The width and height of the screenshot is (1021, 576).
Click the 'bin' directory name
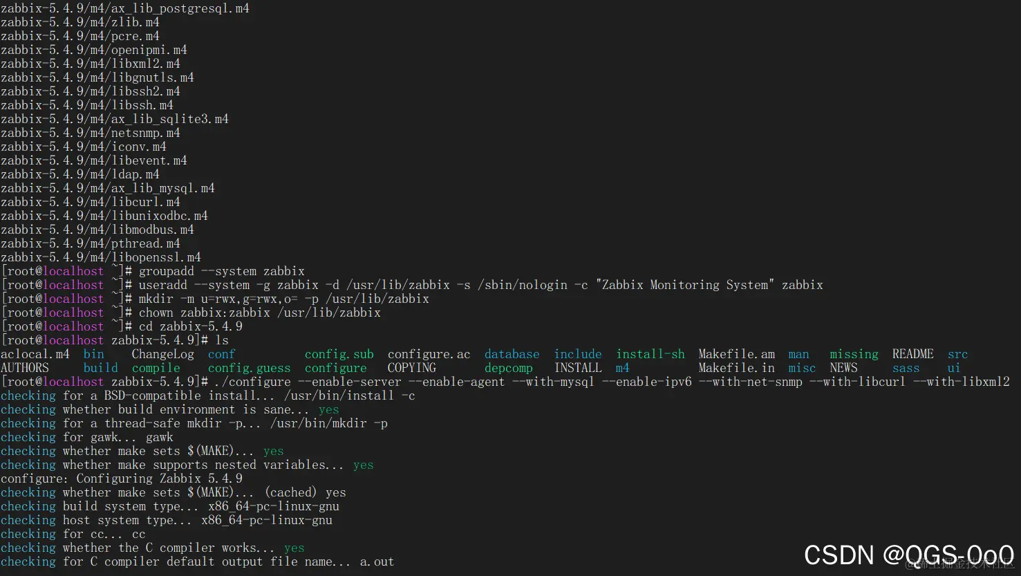94,354
